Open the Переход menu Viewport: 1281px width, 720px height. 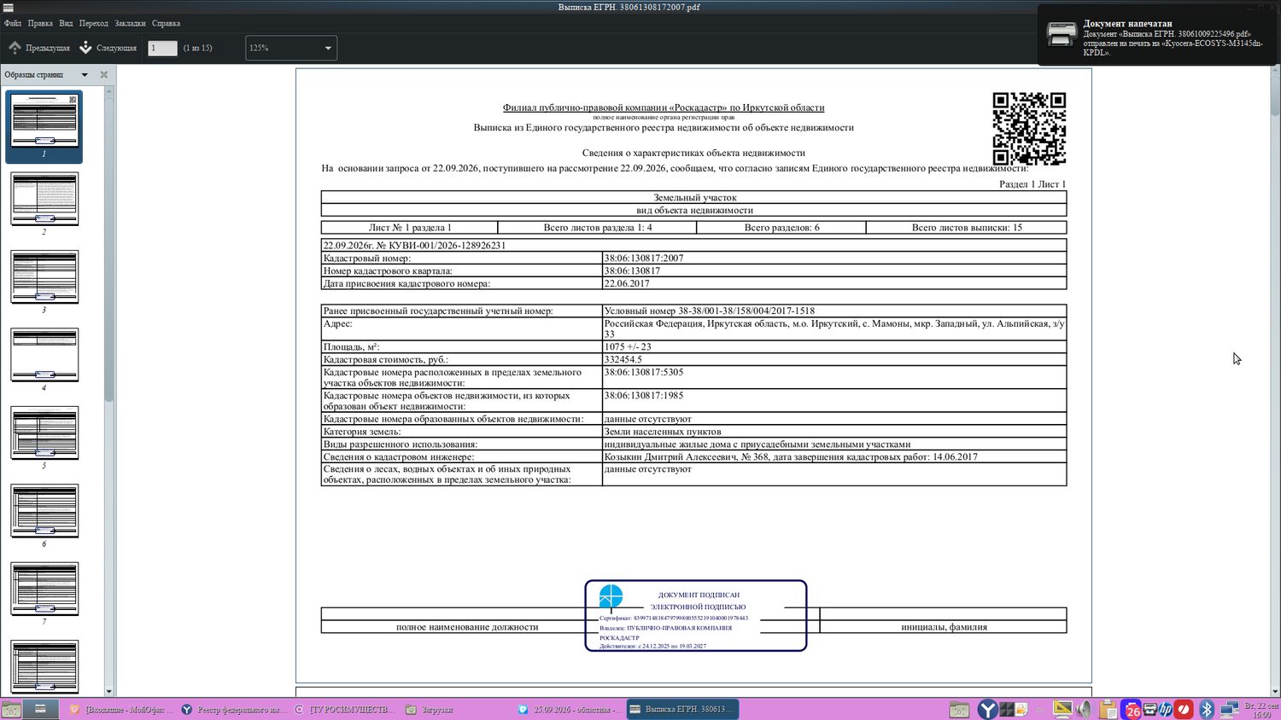(94, 23)
